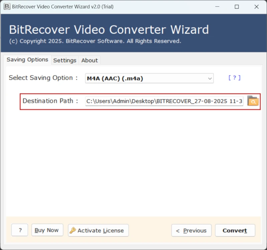267x250 pixels.
Task: Click inside the Destination Path text field
Action: pos(164,101)
